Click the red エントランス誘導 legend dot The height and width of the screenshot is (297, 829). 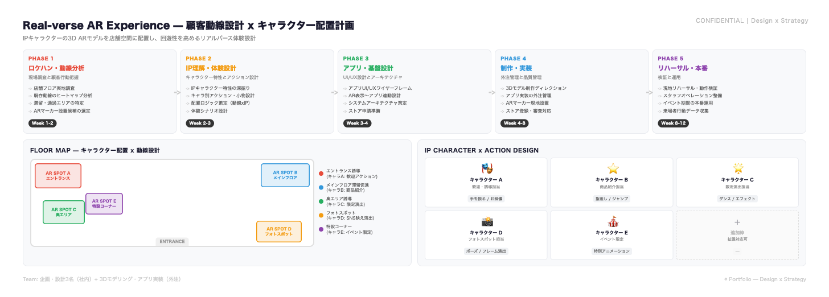pyautogui.click(x=321, y=174)
